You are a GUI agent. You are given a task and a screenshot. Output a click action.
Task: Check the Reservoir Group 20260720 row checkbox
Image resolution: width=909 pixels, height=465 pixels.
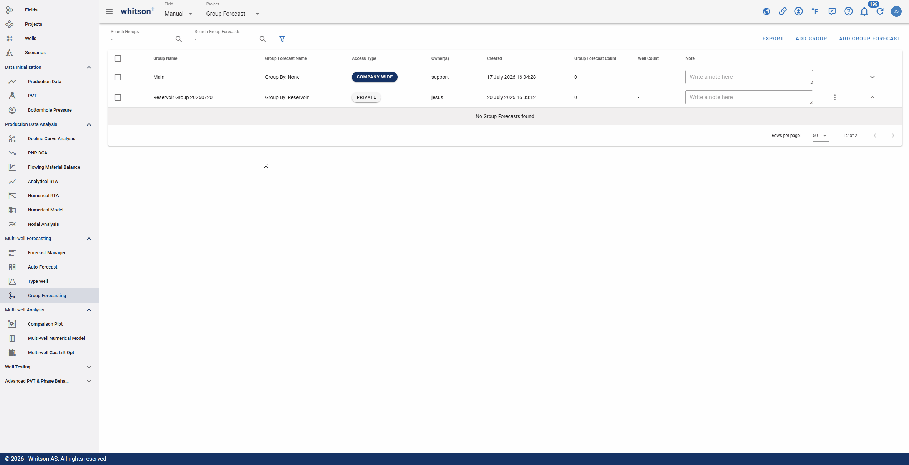pos(118,97)
